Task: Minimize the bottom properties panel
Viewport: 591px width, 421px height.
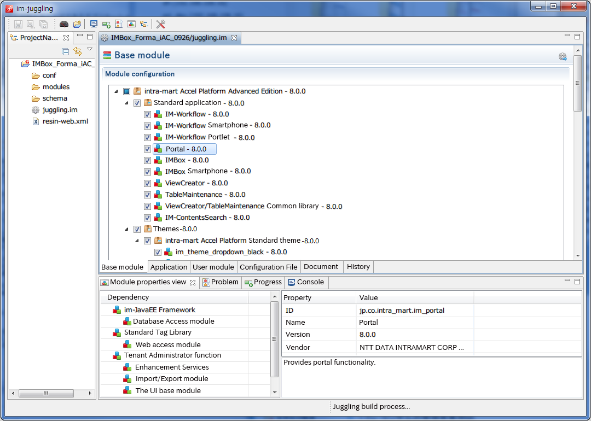Action: [x=567, y=280]
